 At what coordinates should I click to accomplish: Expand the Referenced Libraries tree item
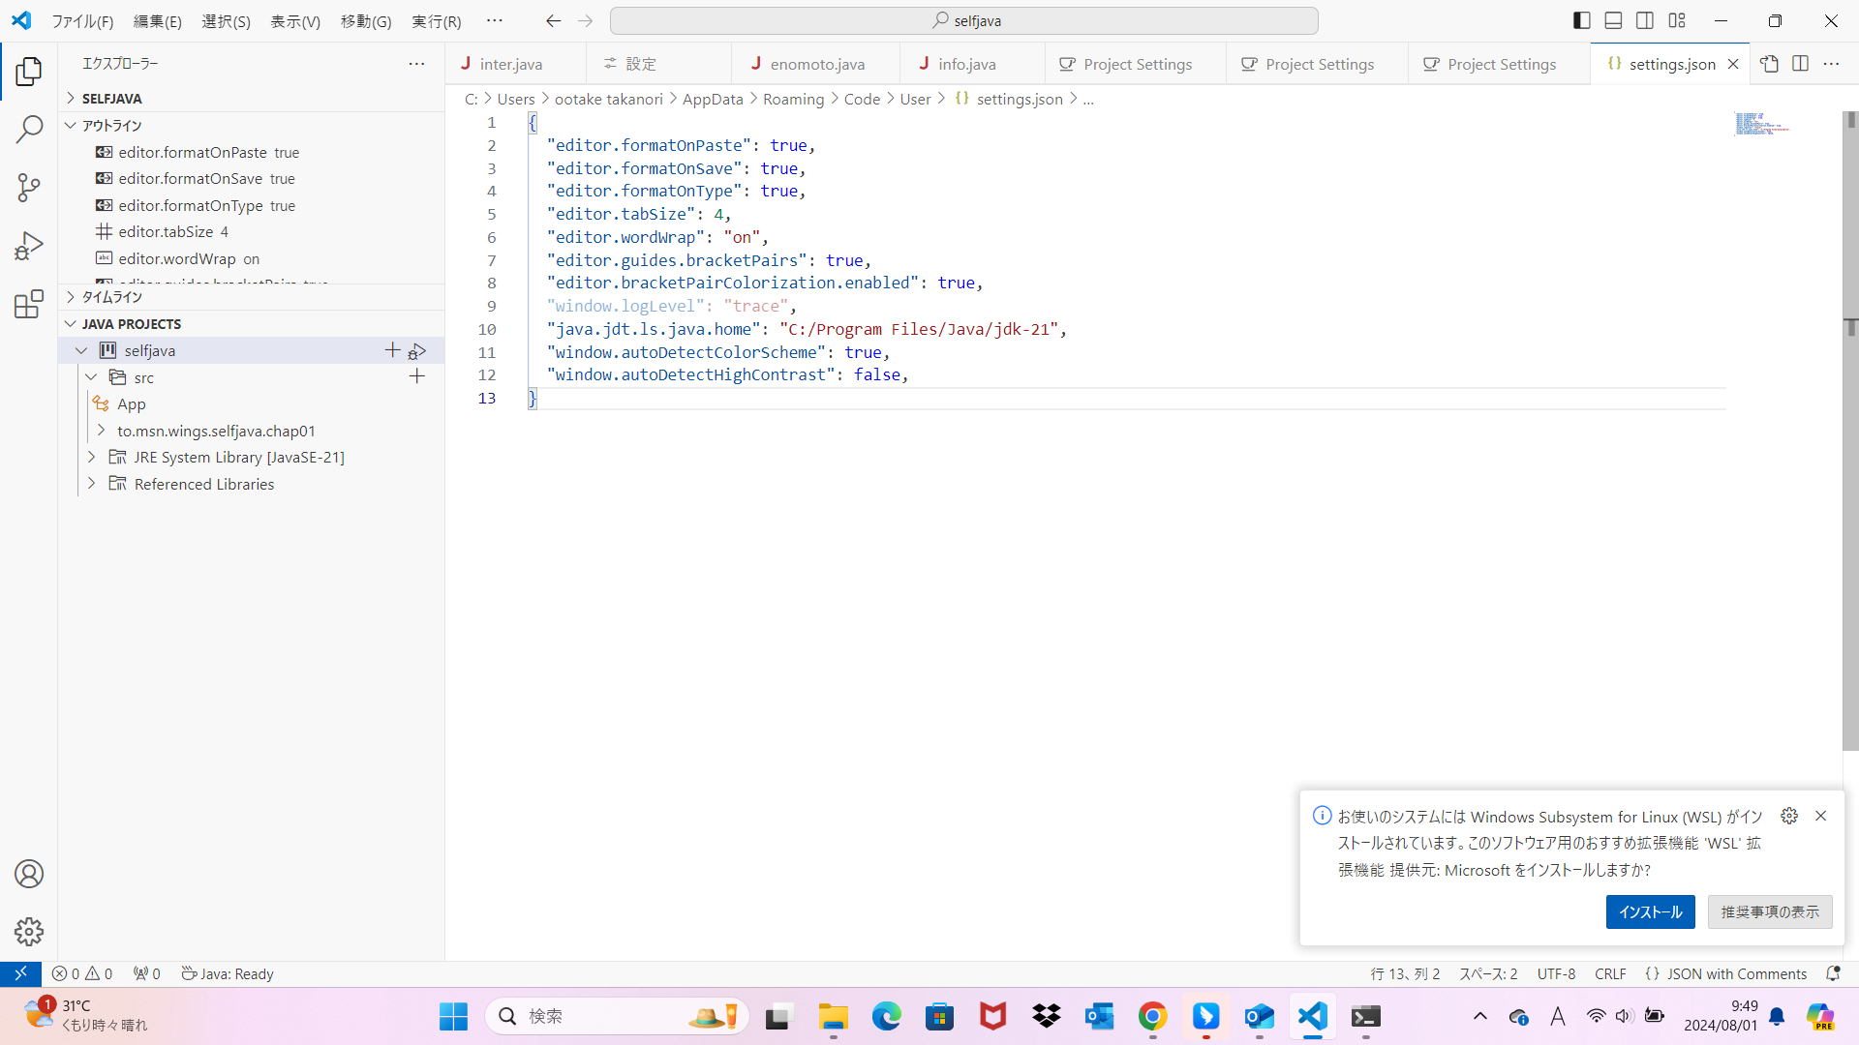point(92,484)
